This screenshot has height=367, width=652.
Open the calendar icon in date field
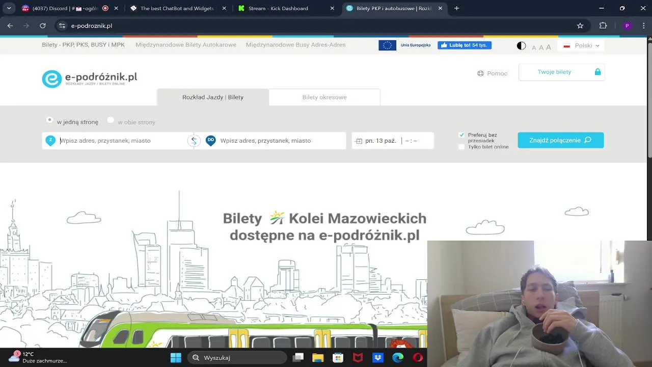359,141
